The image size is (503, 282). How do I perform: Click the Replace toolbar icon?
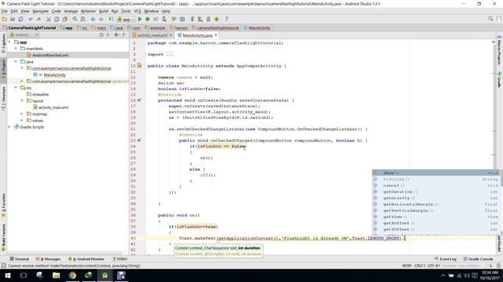coord(83,19)
